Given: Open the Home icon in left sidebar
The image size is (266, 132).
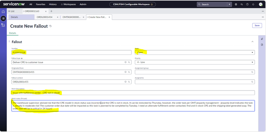Looking at the screenshot, I should [x=3, y=12].
